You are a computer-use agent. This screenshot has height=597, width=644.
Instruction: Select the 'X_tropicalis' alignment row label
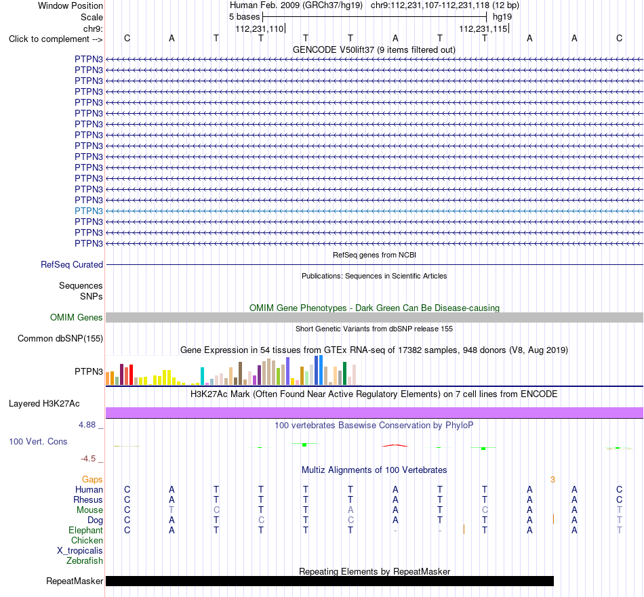click(80, 551)
